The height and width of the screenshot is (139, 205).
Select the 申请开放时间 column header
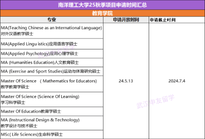click(x=126, y=20)
